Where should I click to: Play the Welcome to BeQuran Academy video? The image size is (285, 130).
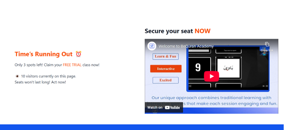tap(211, 76)
